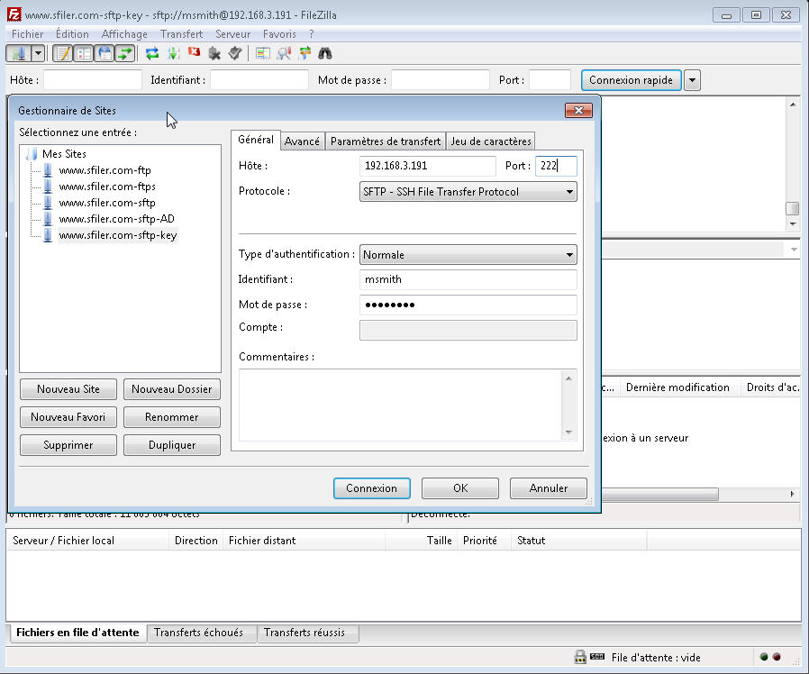Screen dimensions: 809x674
Task: Select the Général tab
Action: (256, 140)
